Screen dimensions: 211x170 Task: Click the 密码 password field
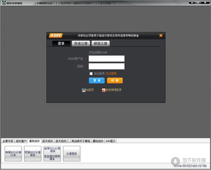pyautogui.click(x=107, y=66)
